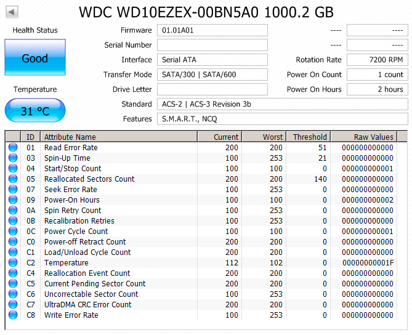Click status icon for Seek Error Rate
The height and width of the screenshot is (335, 412).
click(13, 189)
